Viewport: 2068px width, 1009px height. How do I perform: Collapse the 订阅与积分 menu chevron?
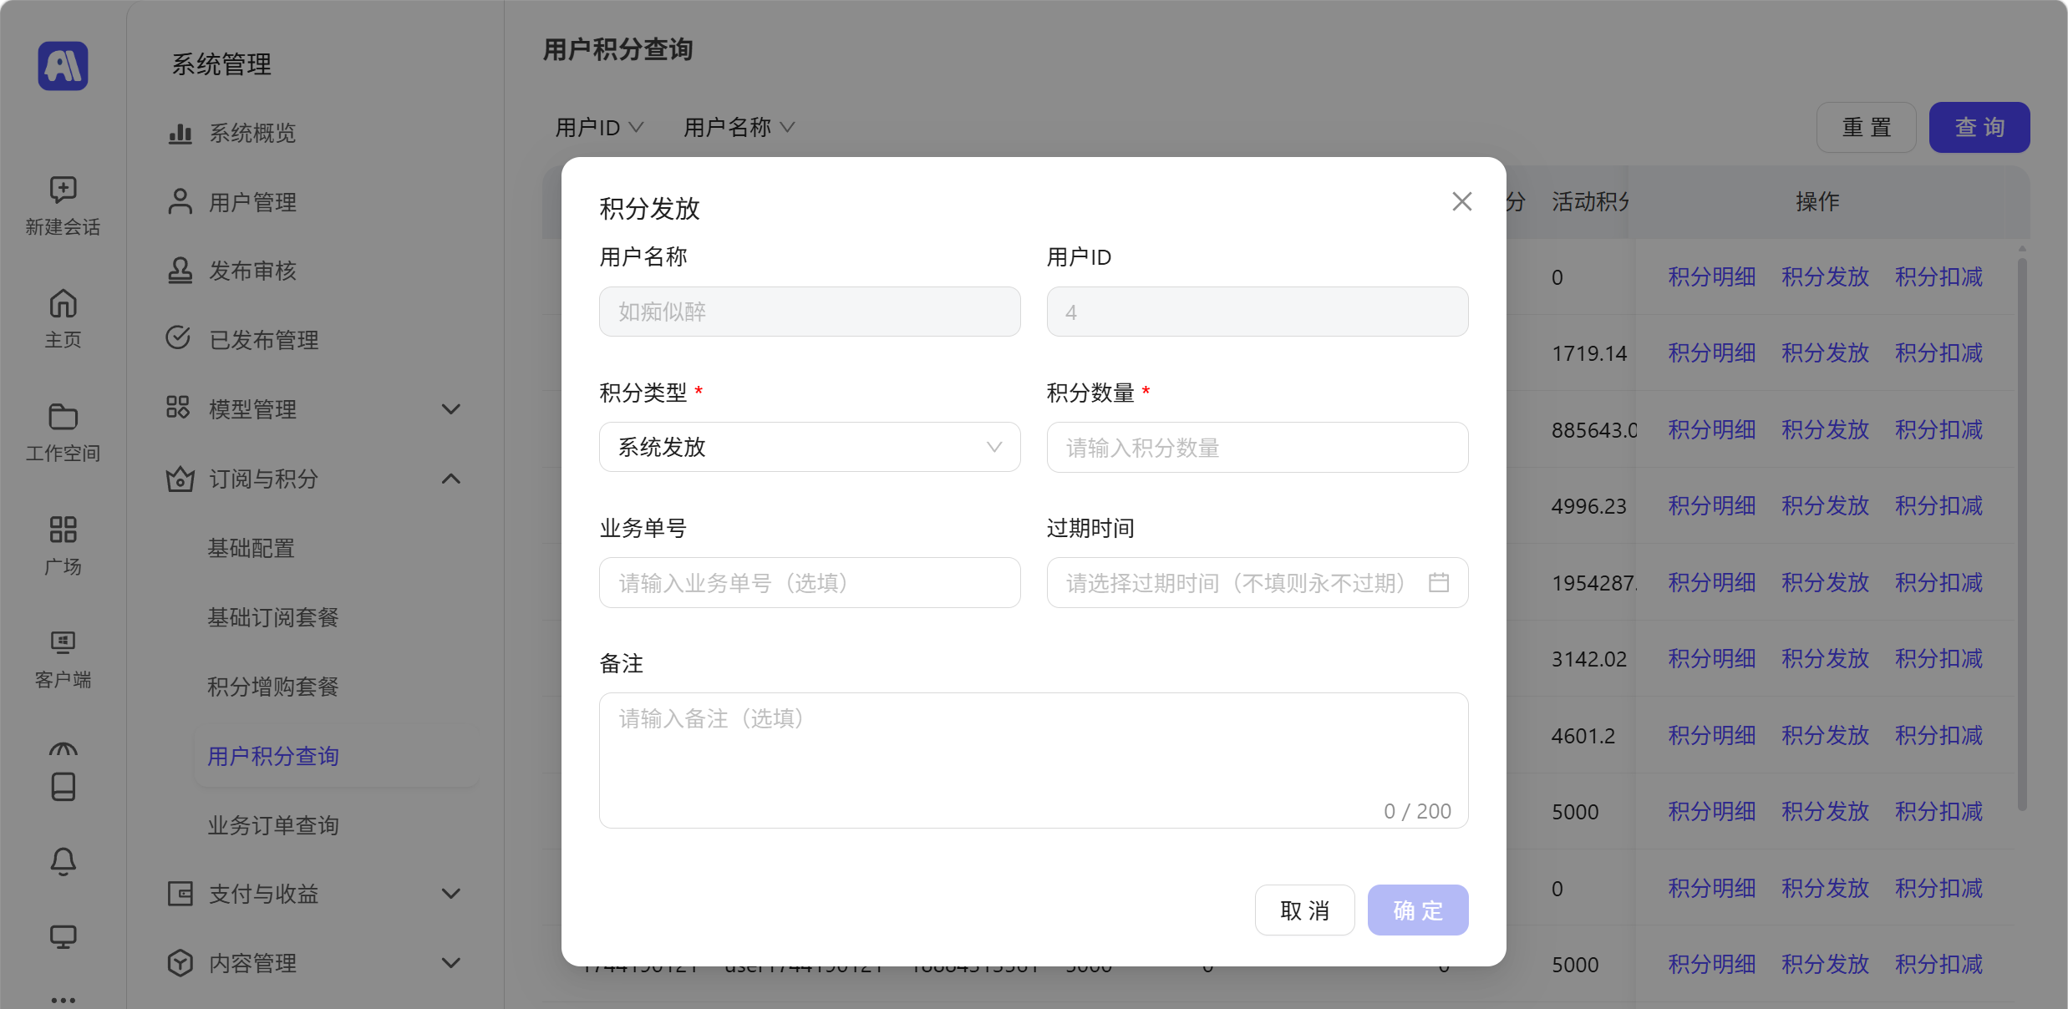[451, 479]
